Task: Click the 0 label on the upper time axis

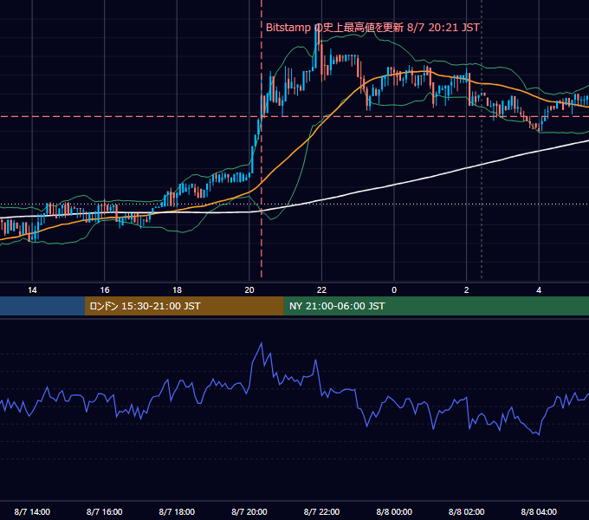Action: pos(394,290)
